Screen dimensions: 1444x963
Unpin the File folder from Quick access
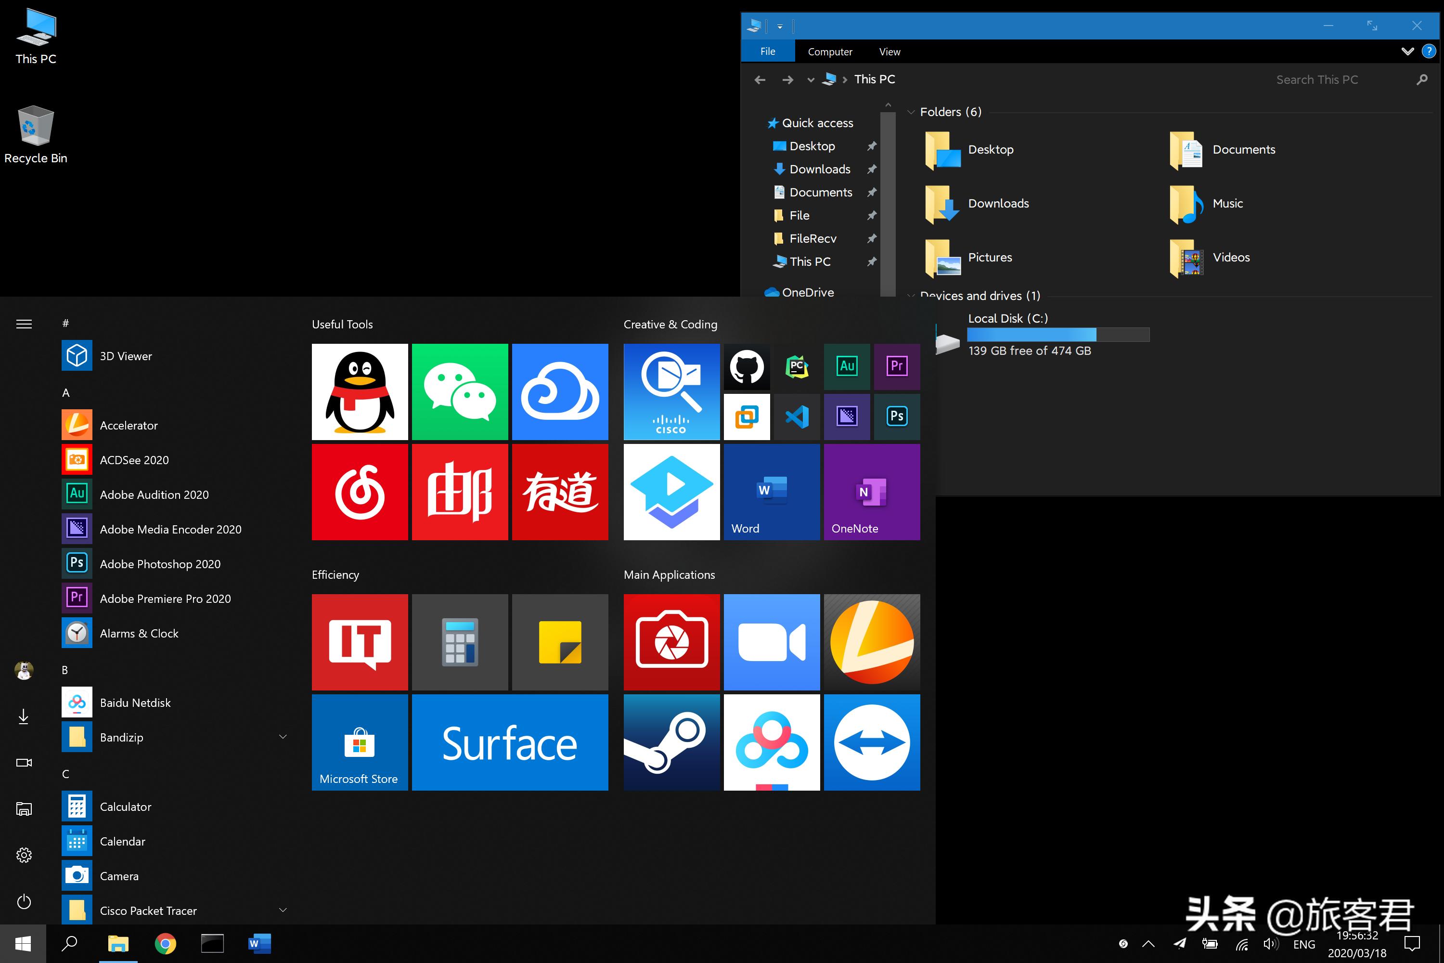872,215
